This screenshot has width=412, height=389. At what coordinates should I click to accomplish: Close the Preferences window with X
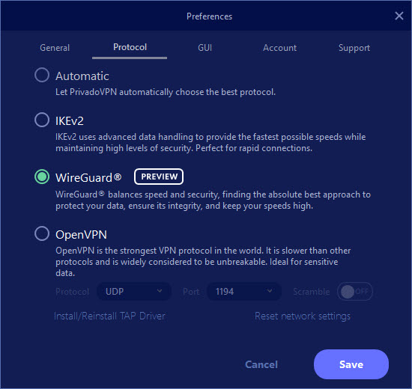[399, 16]
